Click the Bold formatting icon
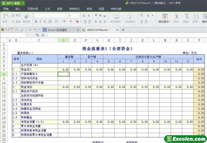The width and height of the screenshot is (207, 143). point(36,21)
